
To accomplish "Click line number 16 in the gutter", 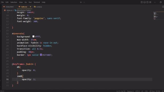I will pos(7,33).
